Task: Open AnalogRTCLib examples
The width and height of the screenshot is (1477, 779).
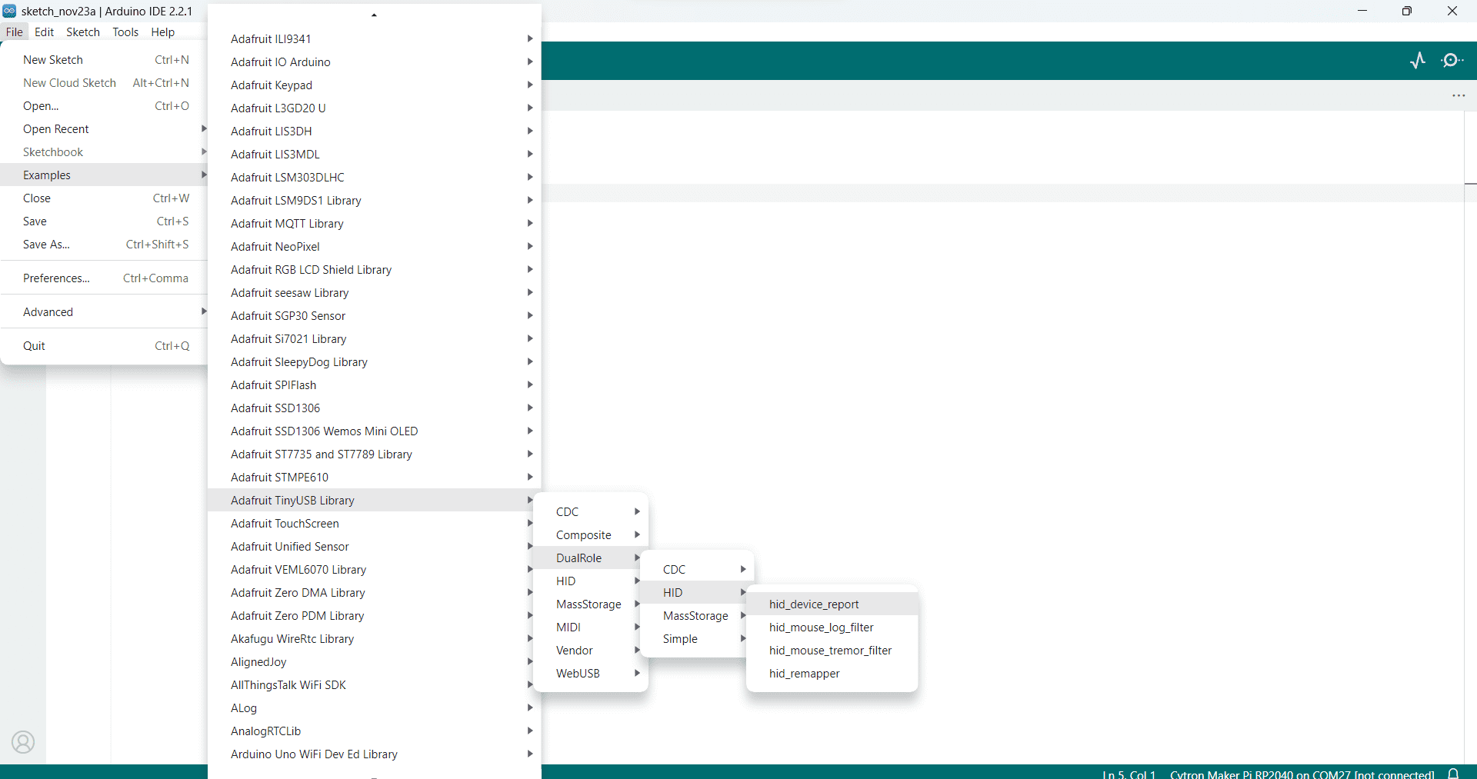Action: [375, 731]
